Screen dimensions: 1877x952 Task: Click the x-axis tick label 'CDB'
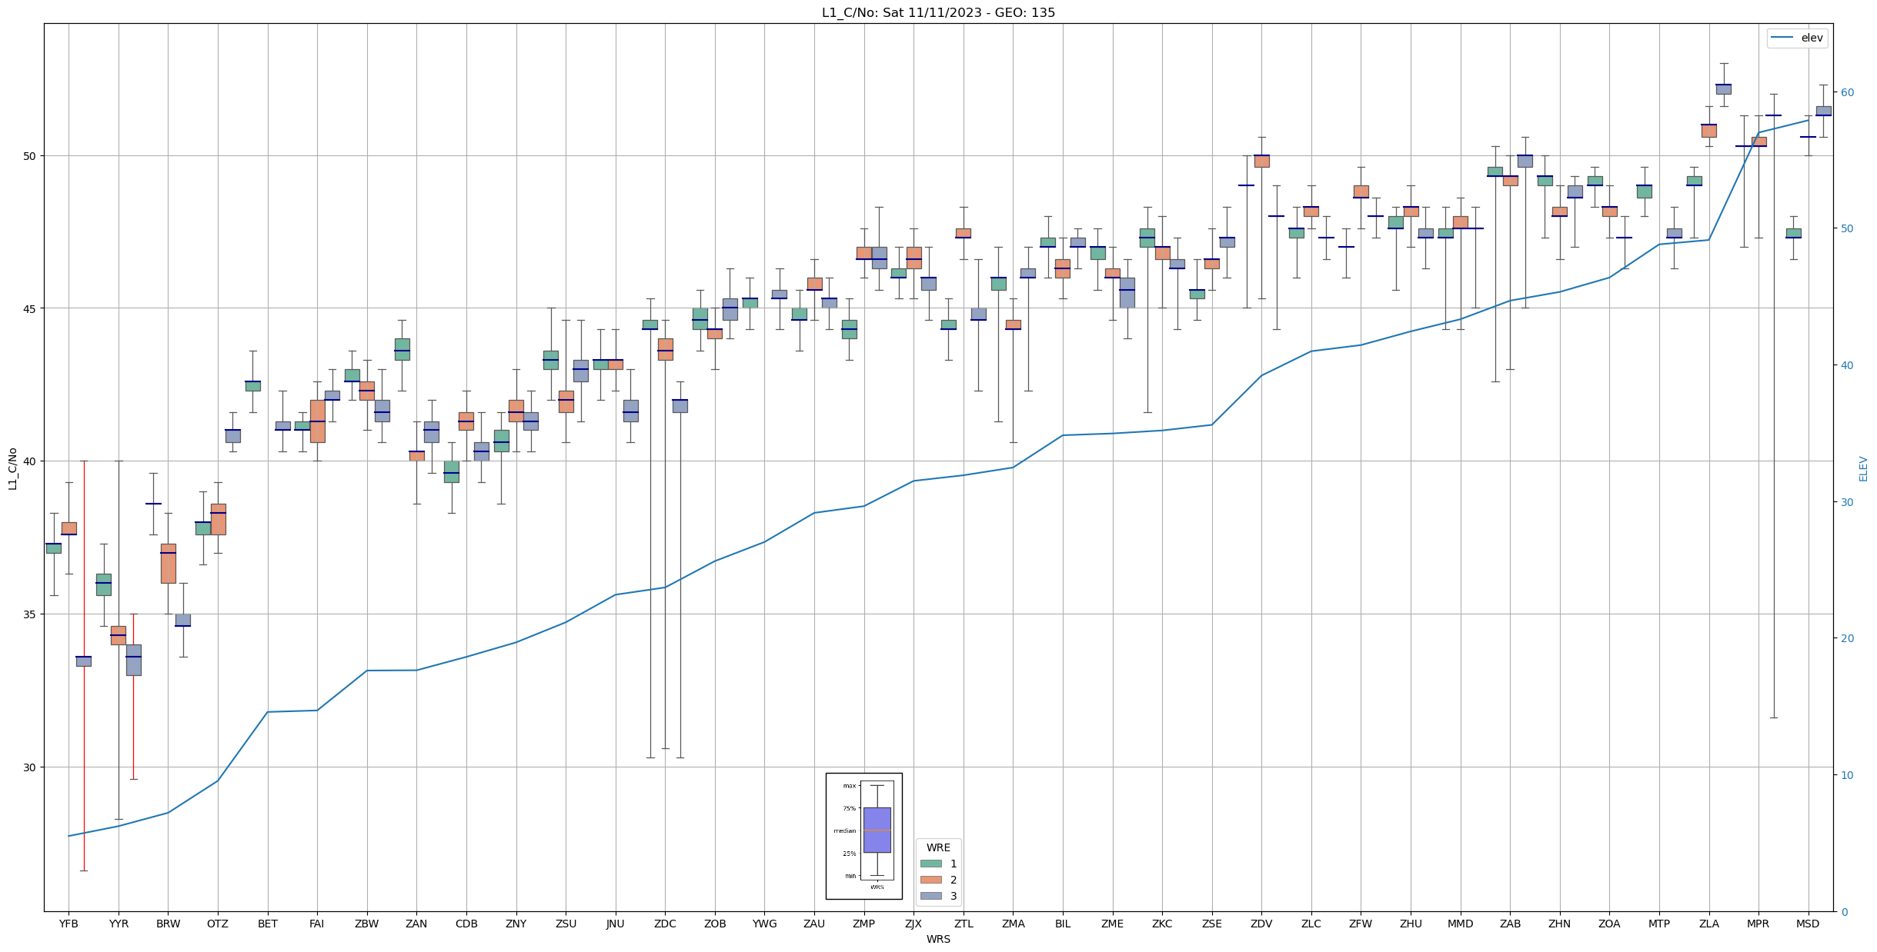(x=466, y=924)
